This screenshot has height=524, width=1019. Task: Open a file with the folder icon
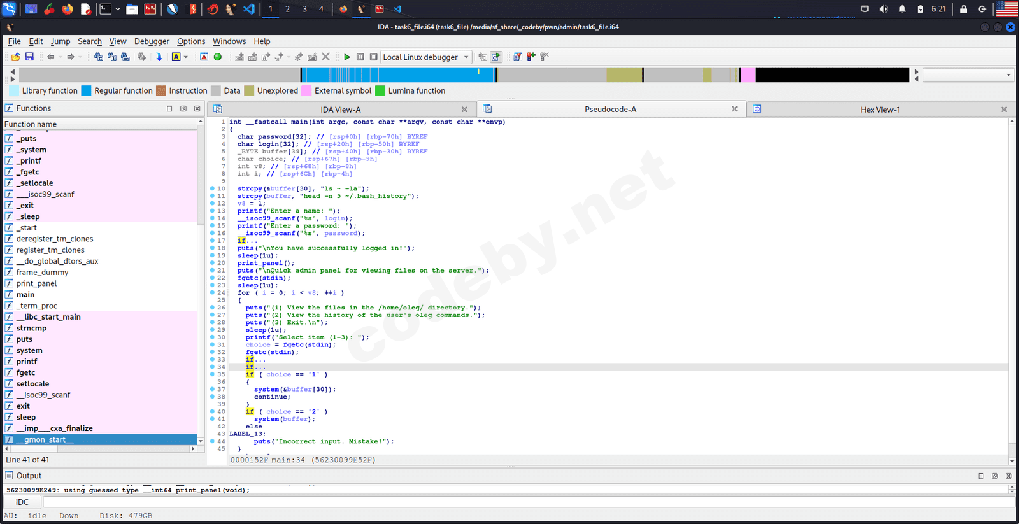pyautogui.click(x=16, y=57)
